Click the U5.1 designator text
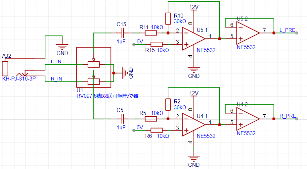 202,30
